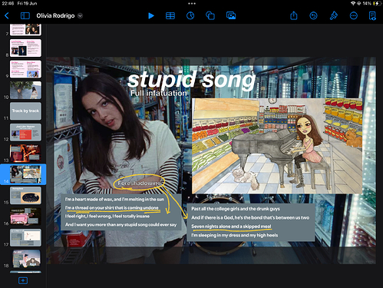Toggle the slide navigator sidebar
This screenshot has height=288, width=383.
25,15
